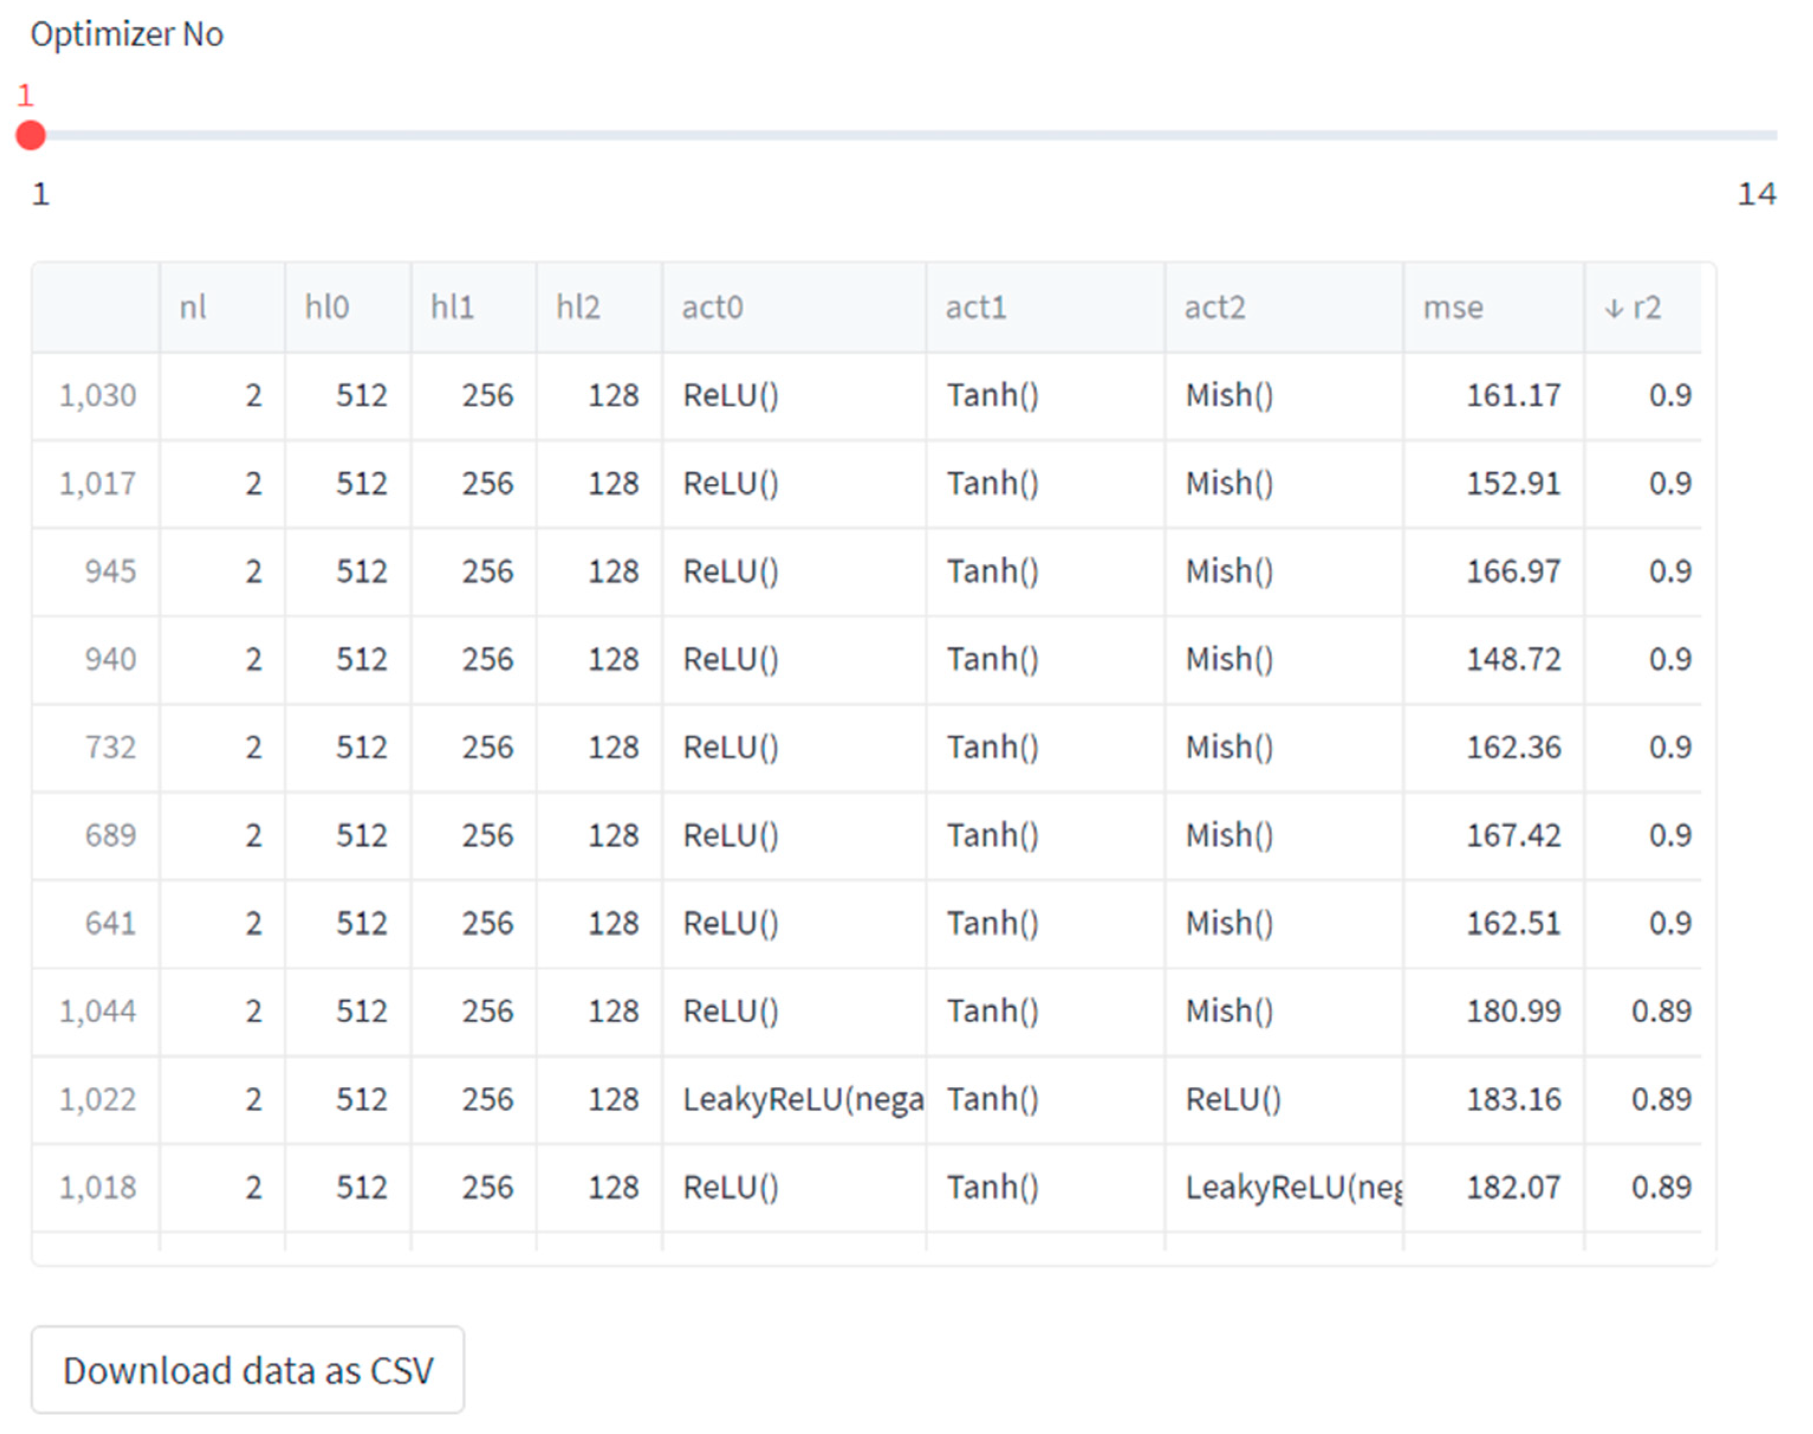Sort the table by the r2 column header

1641,307
